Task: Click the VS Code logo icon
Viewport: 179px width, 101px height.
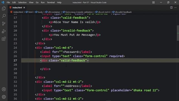Action: [3, 2]
